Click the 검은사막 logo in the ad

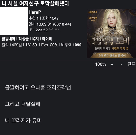click(x=93, y=12)
